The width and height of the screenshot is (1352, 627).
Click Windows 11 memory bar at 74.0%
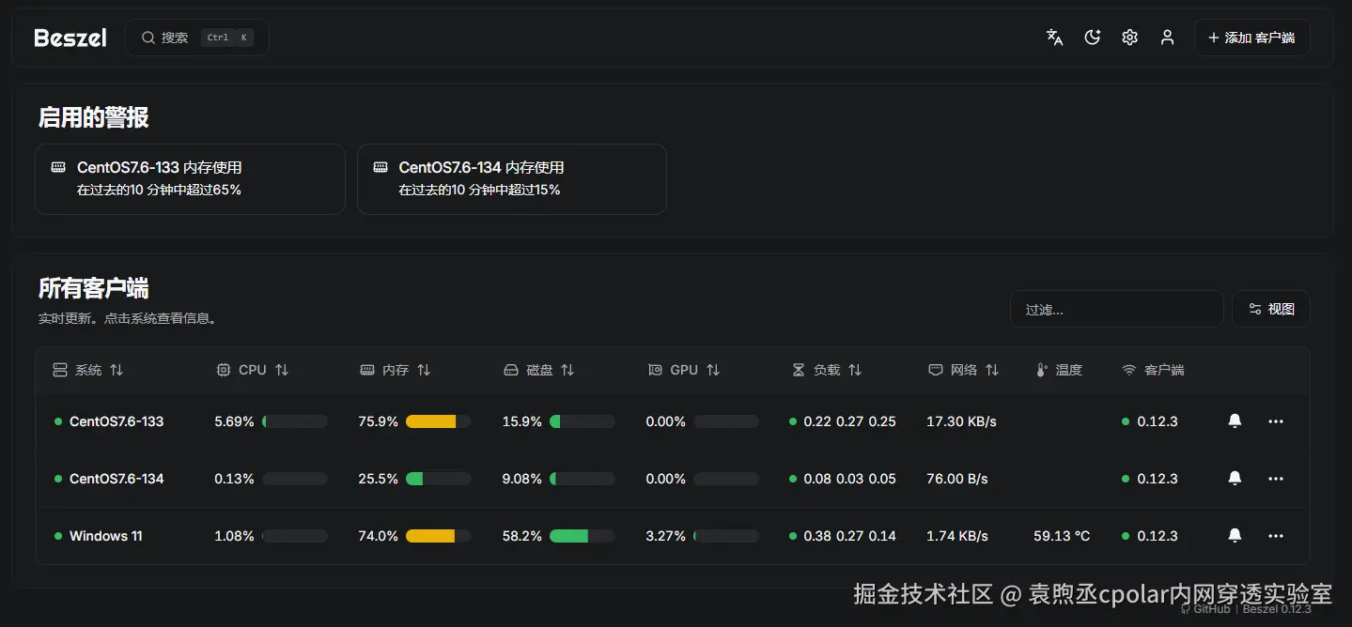(x=439, y=536)
